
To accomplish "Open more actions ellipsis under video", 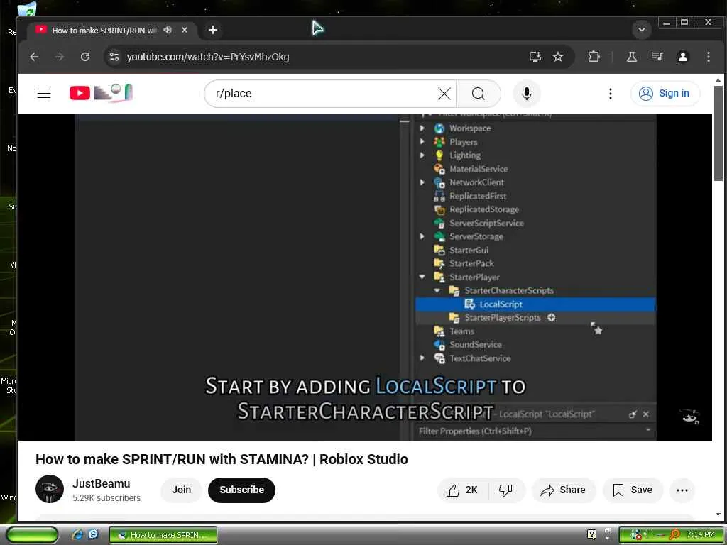I will click(x=682, y=490).
